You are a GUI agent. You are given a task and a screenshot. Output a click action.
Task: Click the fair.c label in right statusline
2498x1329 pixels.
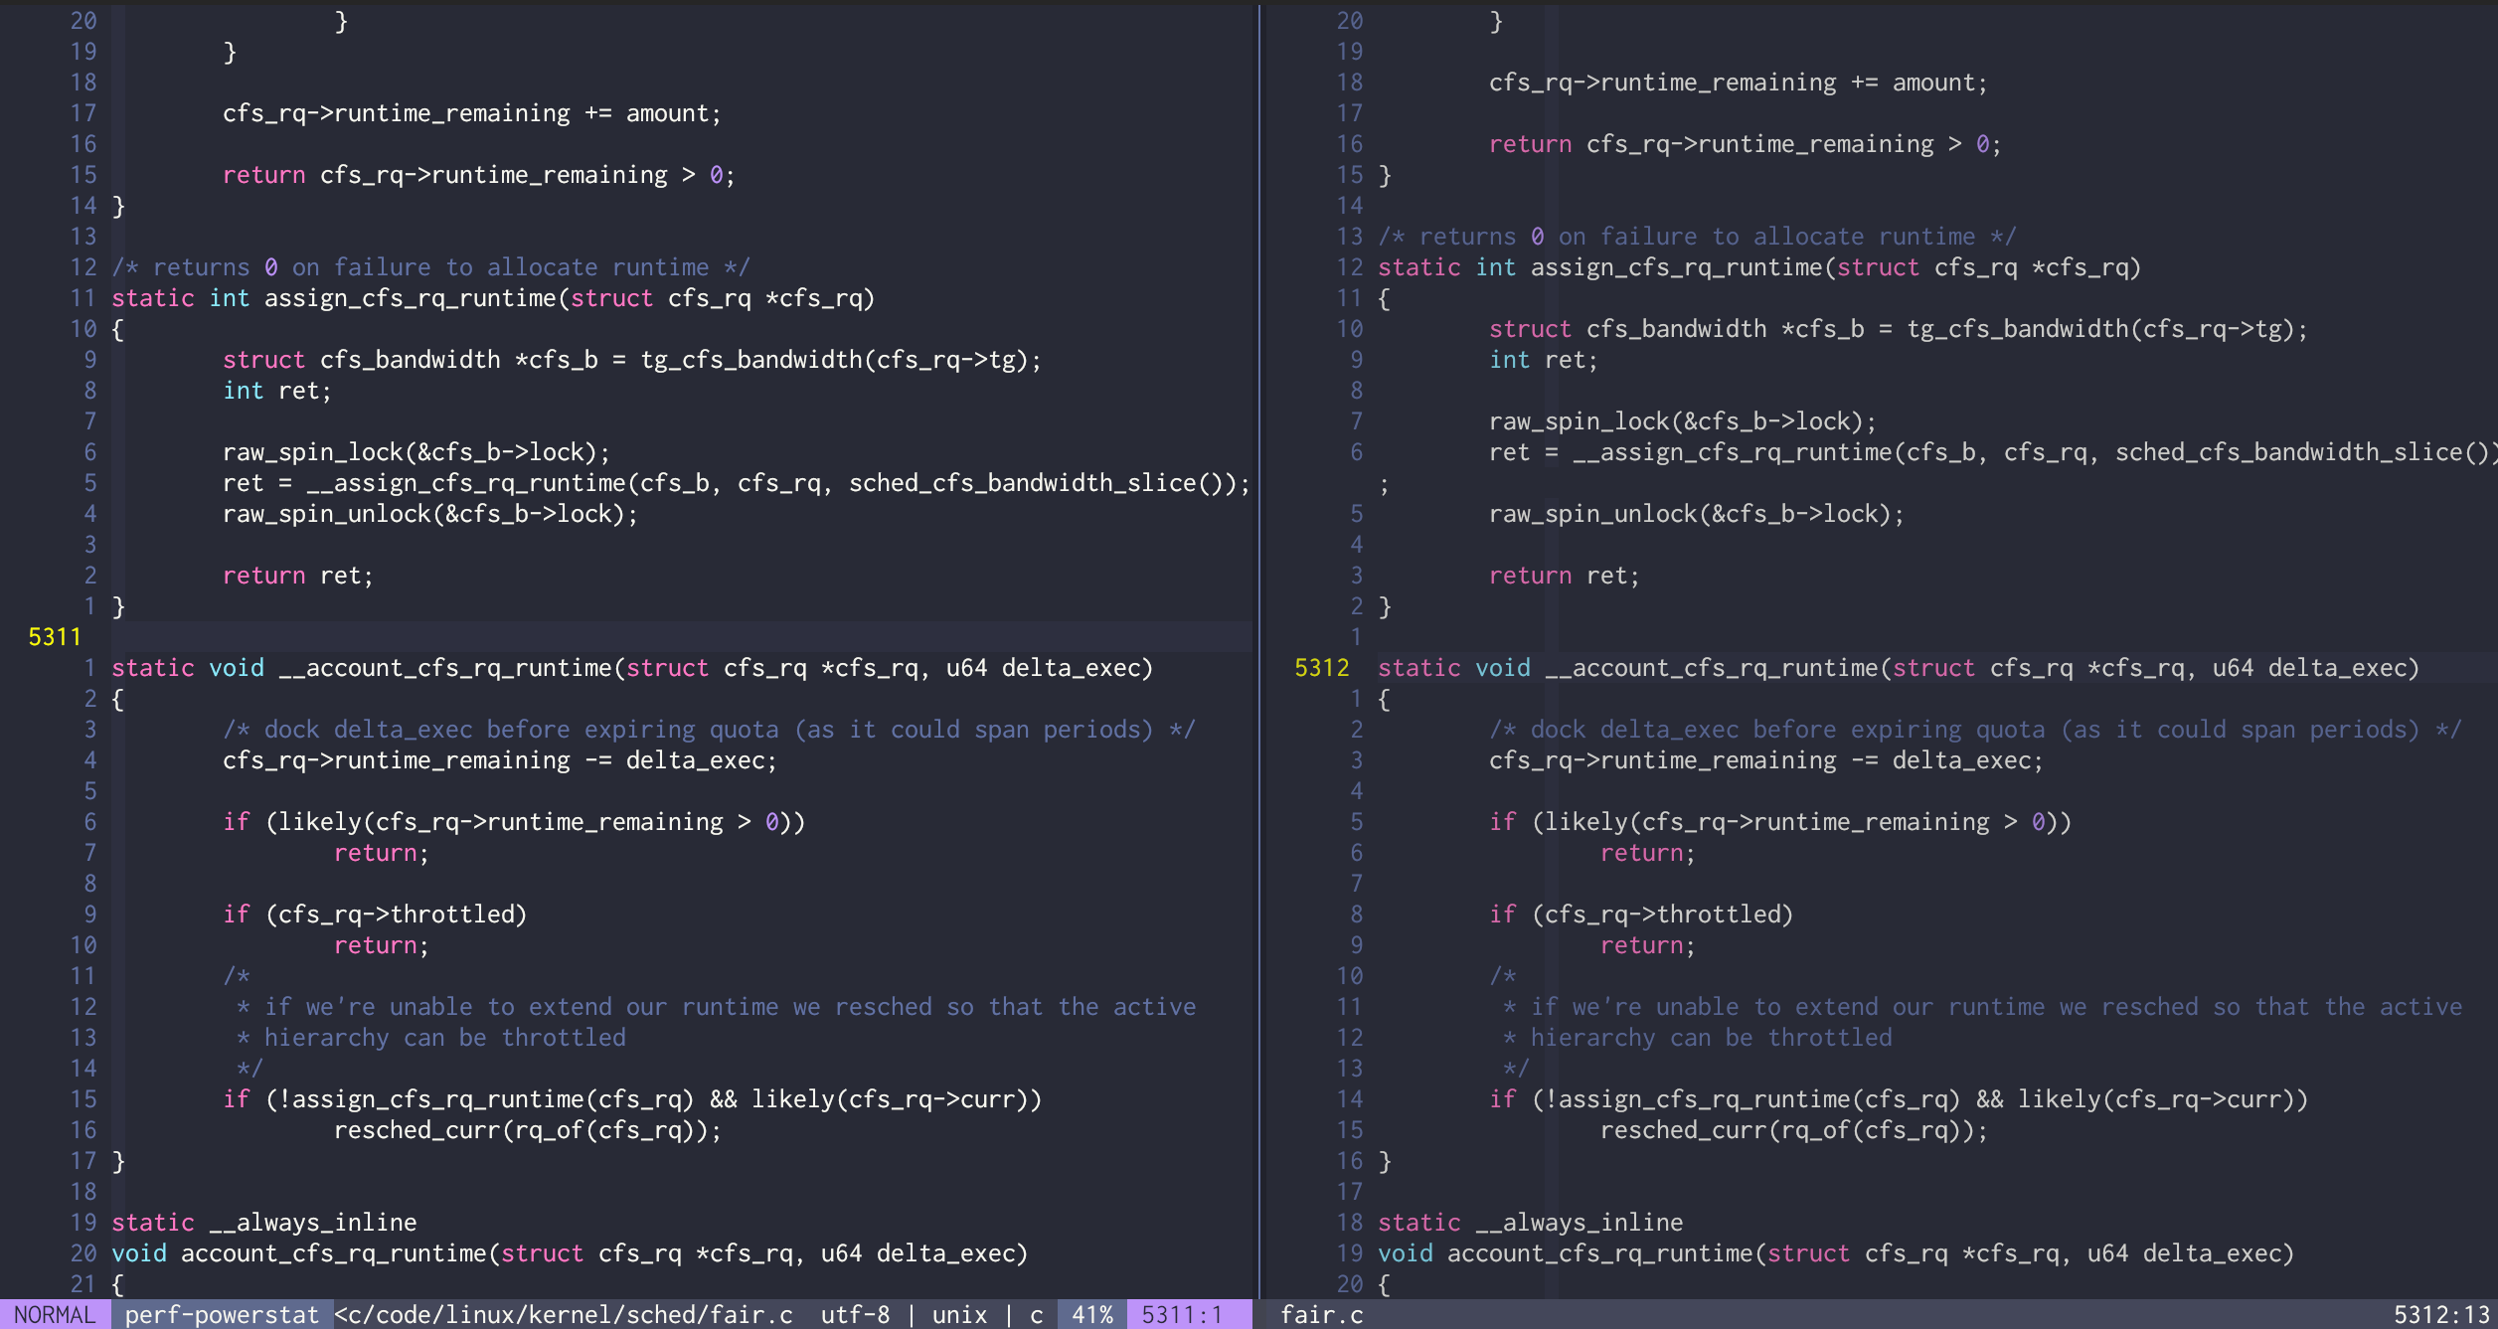[1321, 1314]
